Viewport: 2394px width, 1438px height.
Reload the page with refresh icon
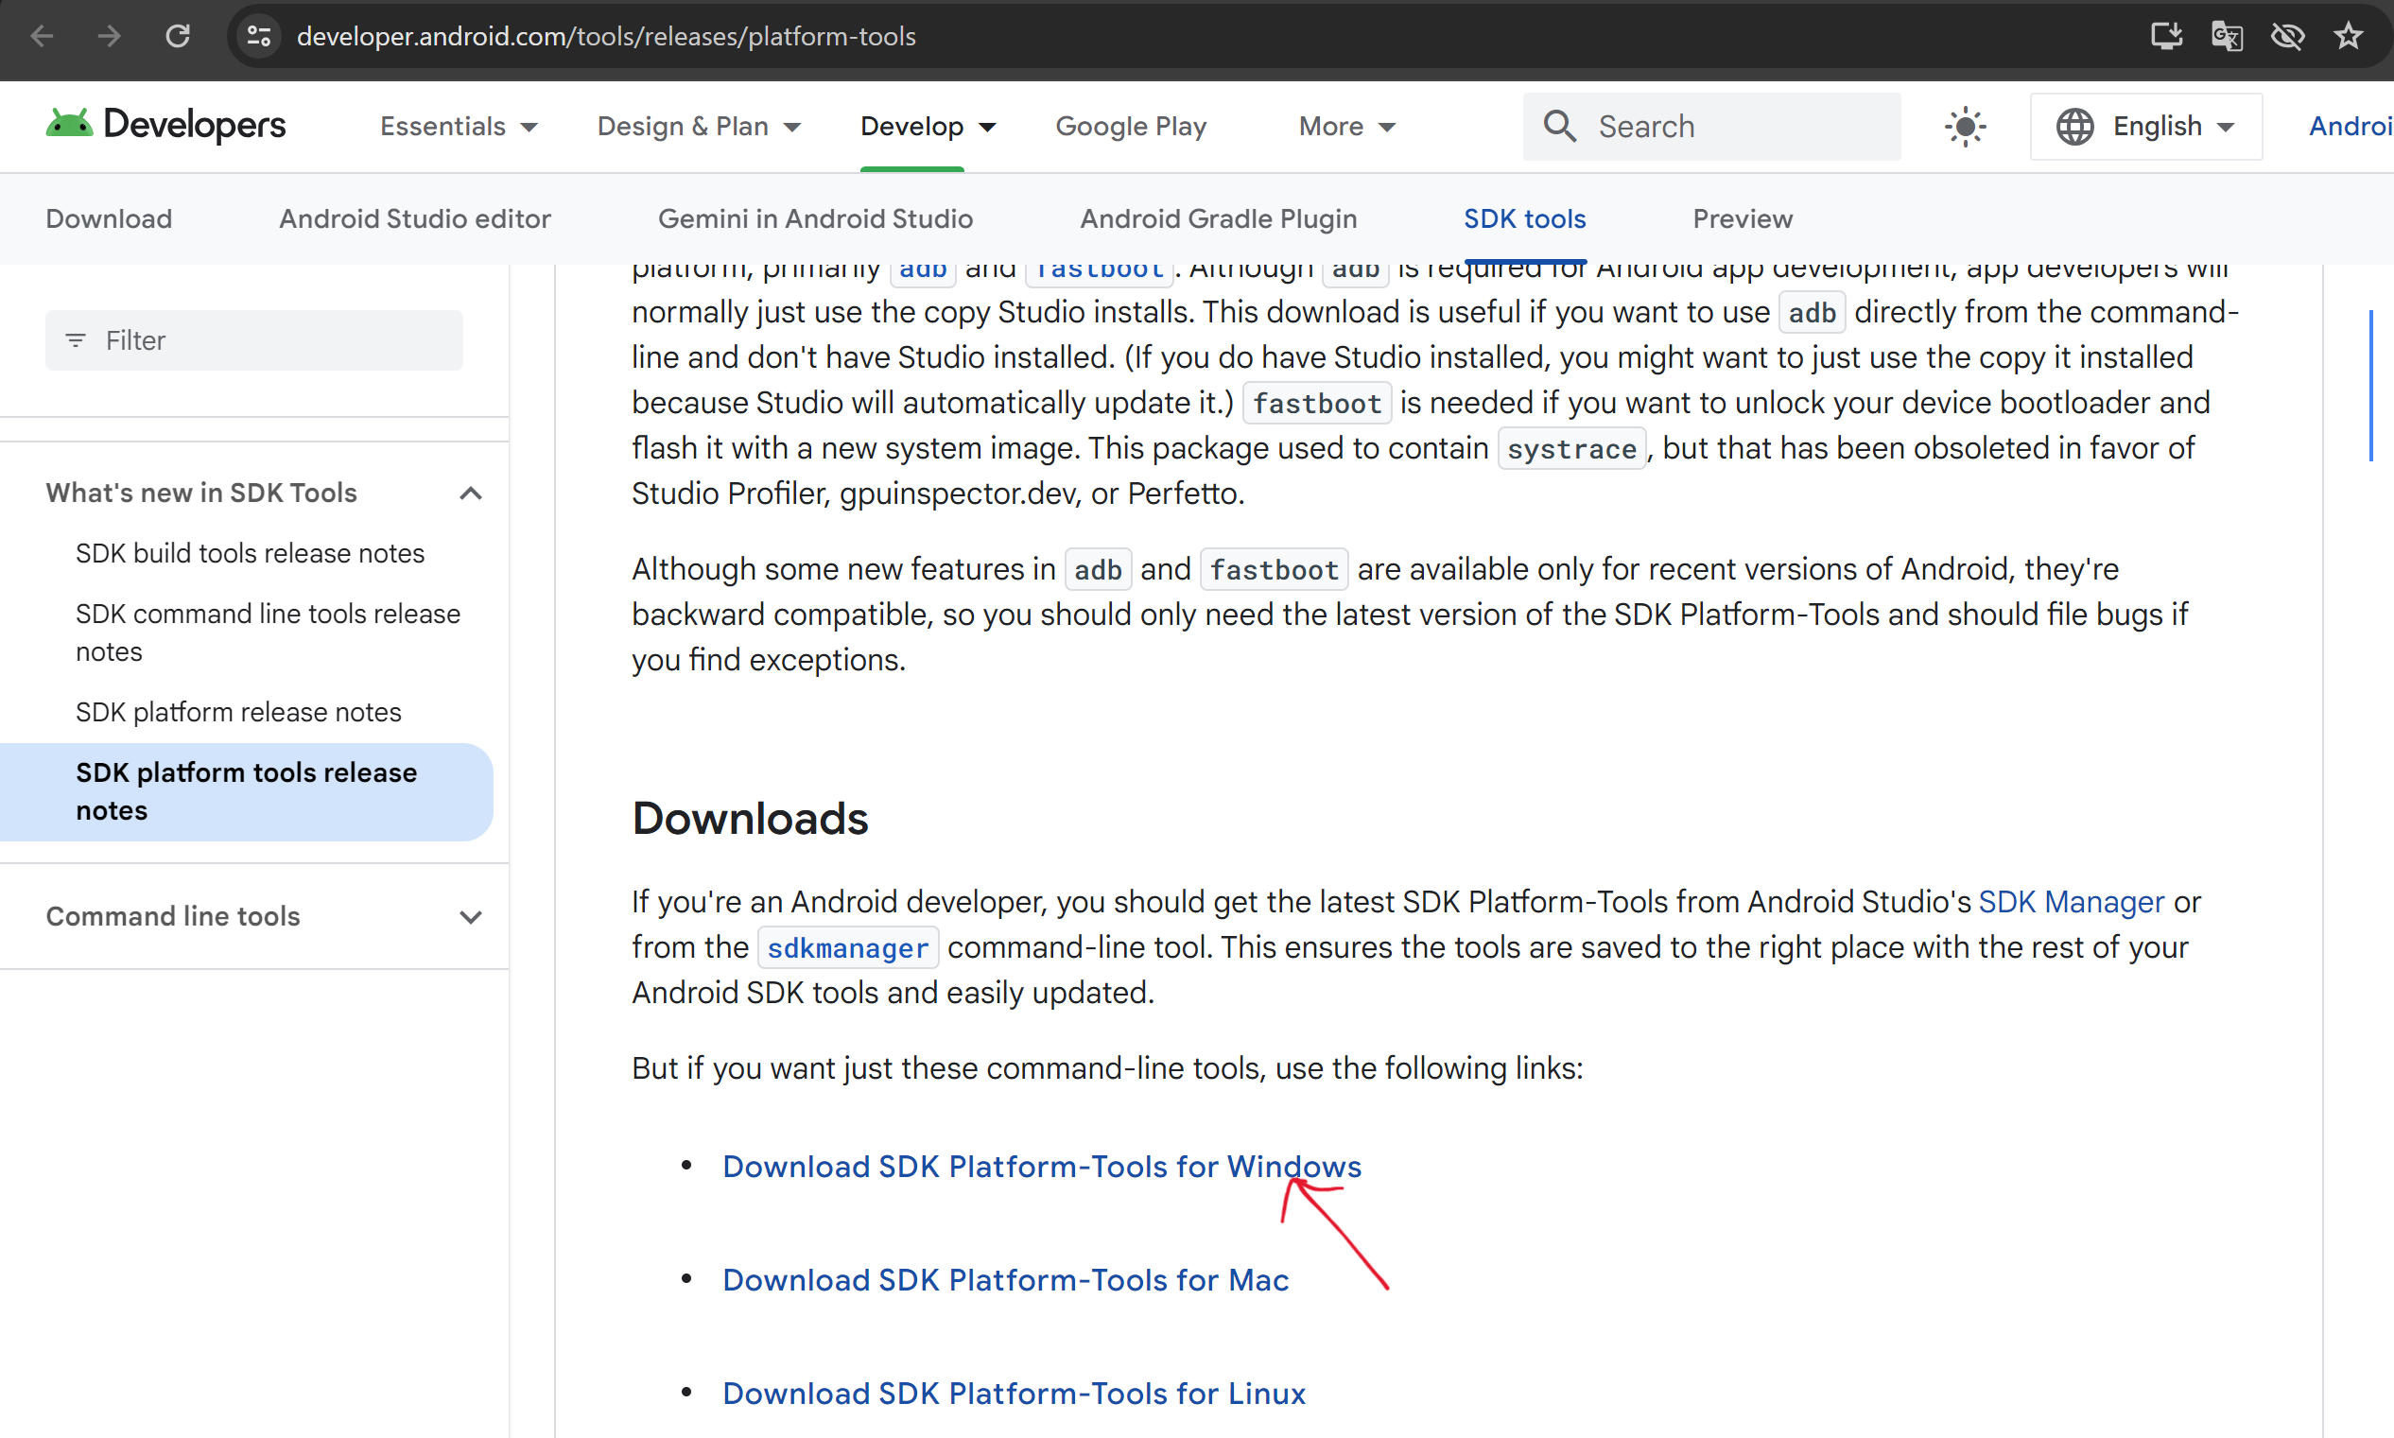pos(178,37)
